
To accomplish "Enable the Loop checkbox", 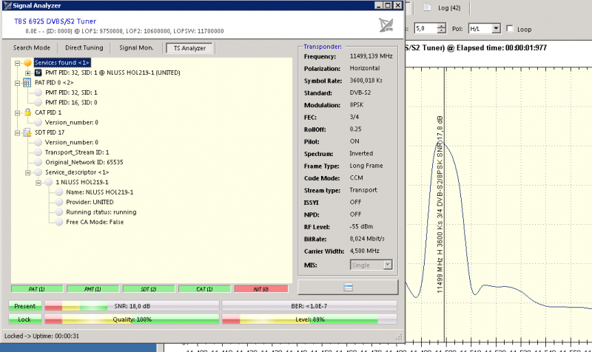I will (x=509, y=29).
